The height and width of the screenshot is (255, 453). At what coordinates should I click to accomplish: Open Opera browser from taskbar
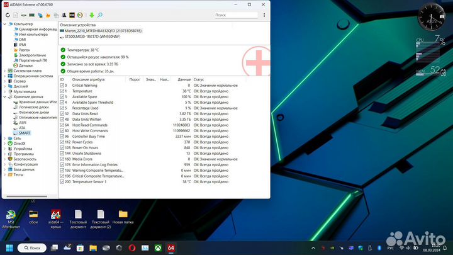132,248
